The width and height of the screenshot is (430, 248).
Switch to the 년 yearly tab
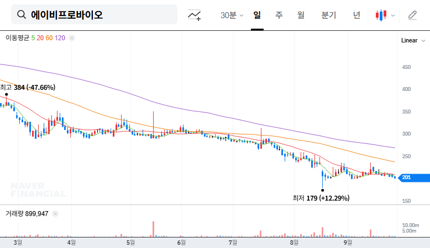click(x=356, y=15)
